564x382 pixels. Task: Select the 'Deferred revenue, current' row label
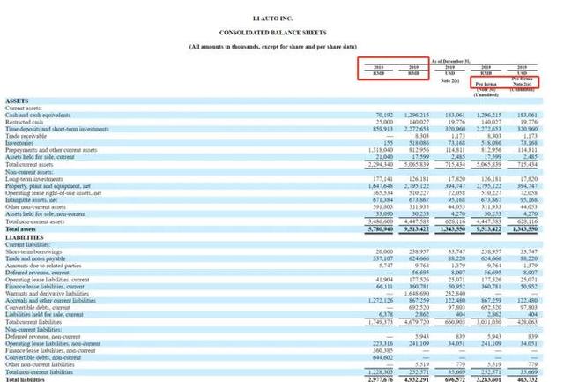(37, 273)
